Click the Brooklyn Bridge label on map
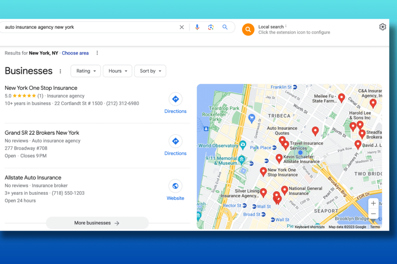 (x=352, y=218)
